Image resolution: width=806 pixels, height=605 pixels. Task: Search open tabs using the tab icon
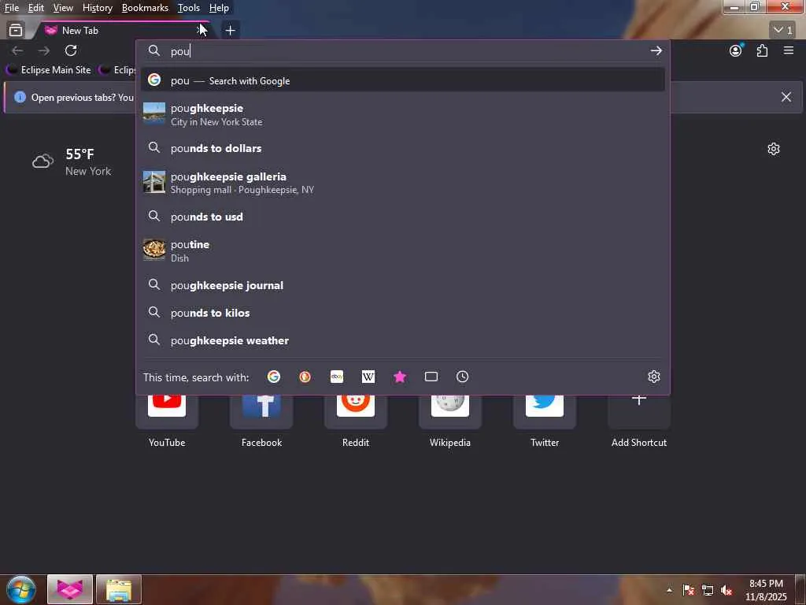pos(431,377)
